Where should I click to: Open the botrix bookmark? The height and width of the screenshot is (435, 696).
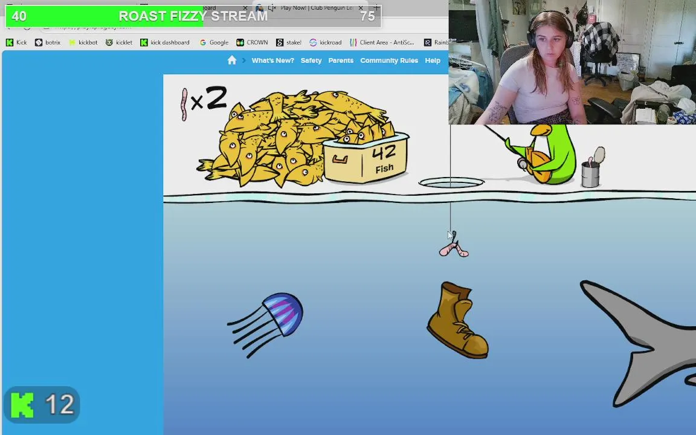pos(48,43)
